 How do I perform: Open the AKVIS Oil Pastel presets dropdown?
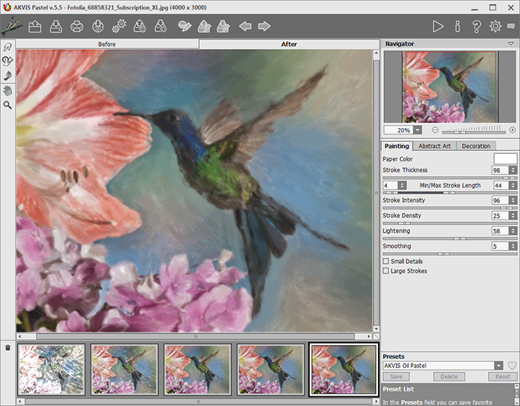(x=498, y=366)
